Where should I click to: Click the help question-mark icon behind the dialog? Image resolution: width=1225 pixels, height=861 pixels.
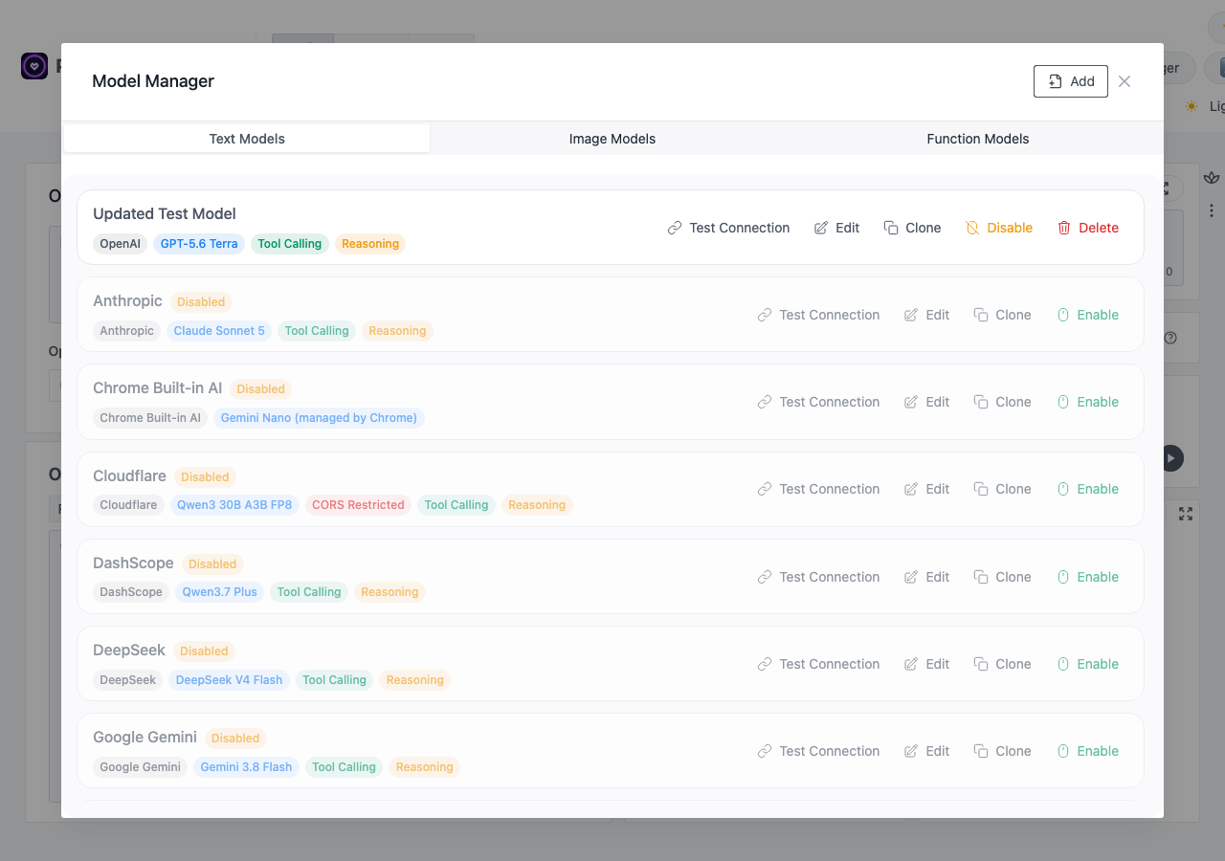click(x=1169, y=338)
